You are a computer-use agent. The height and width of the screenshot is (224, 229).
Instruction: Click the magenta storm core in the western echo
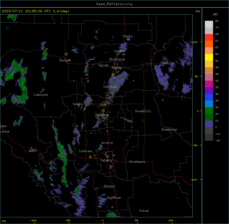coord(13,72)
